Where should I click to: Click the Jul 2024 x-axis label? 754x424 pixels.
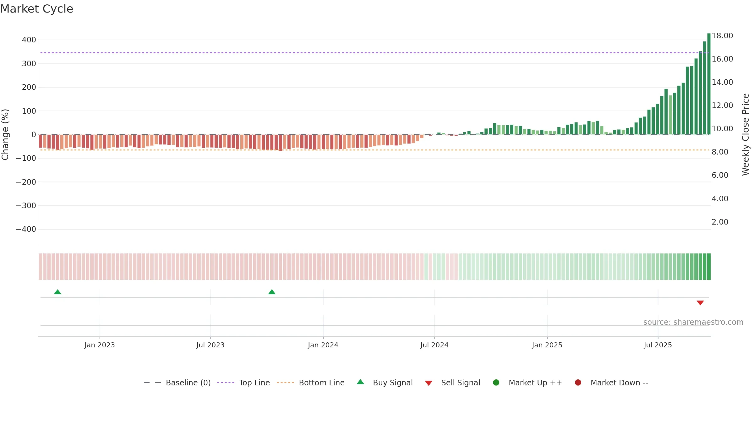tap(434, 345)
